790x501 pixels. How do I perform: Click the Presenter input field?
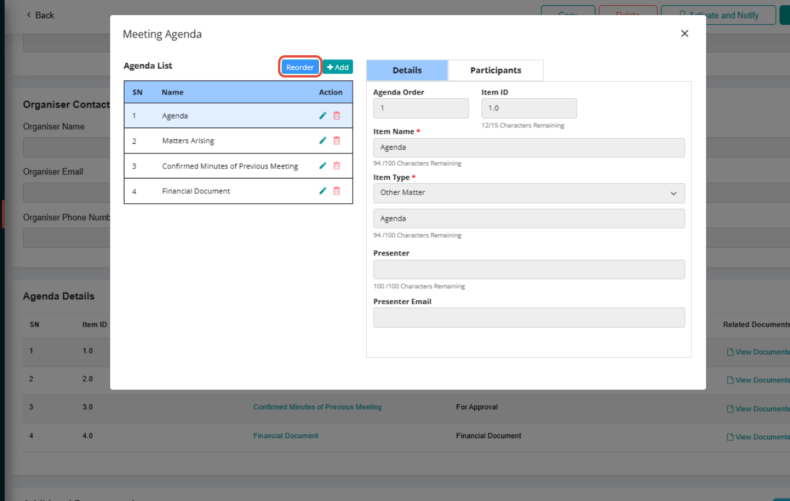tap(529, 269)
